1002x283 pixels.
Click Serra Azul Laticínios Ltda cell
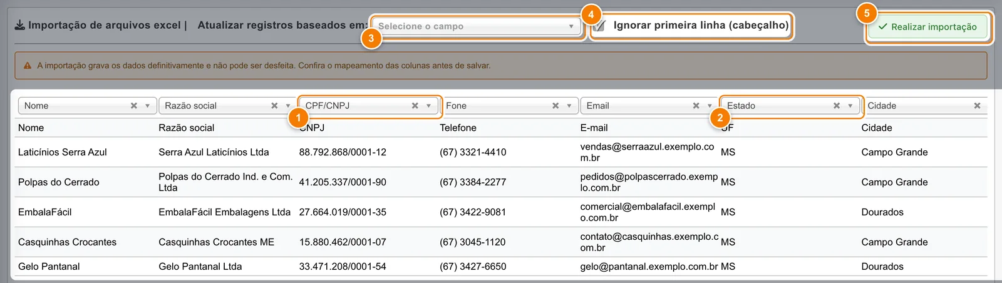tap(214, 152)
